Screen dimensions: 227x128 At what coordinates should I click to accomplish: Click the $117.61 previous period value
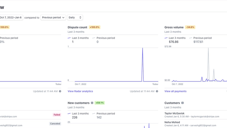pos(198,42)
